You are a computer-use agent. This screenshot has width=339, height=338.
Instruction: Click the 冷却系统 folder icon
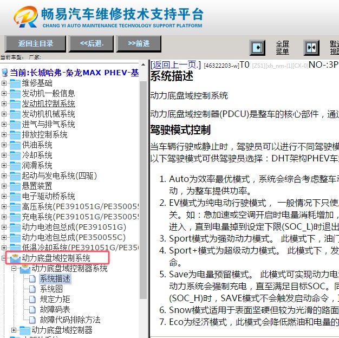click(15, 155)
